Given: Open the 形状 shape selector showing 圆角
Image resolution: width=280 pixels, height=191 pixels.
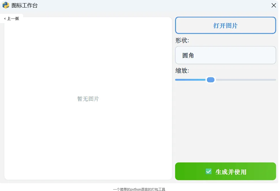Looking at the screenshot, I should [225, 55].
